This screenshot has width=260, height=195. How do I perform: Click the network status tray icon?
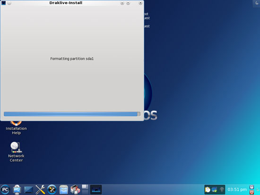click(215, 189)
